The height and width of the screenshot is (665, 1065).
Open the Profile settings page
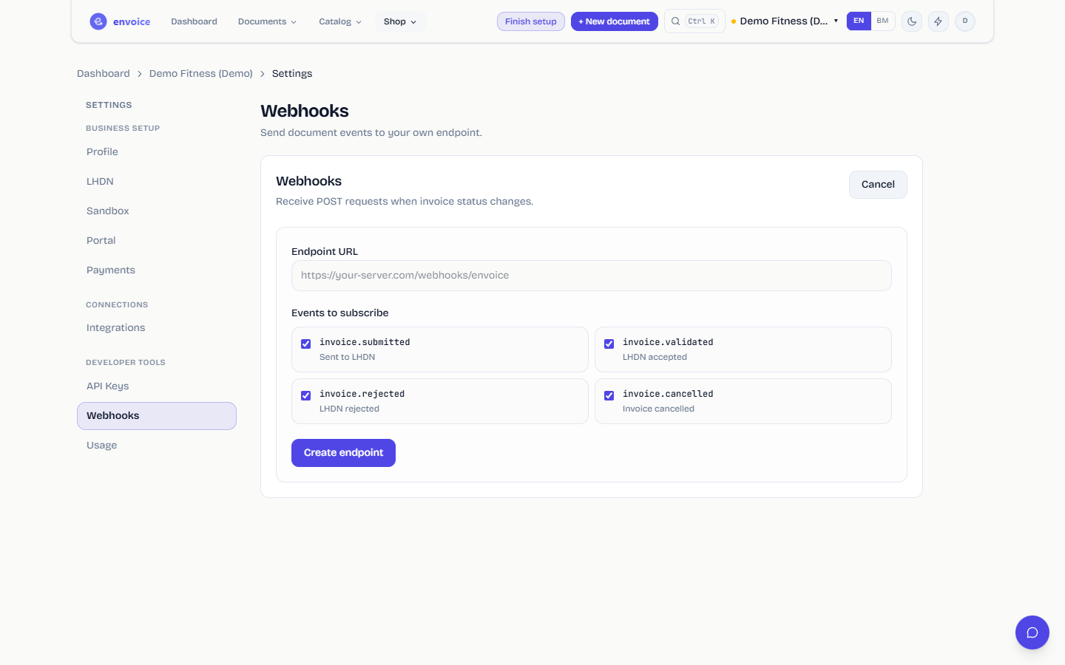(157, 151)
